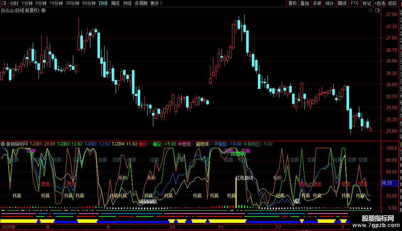Click TJZB1: 20.00 indicator value

tap(42, 144)
